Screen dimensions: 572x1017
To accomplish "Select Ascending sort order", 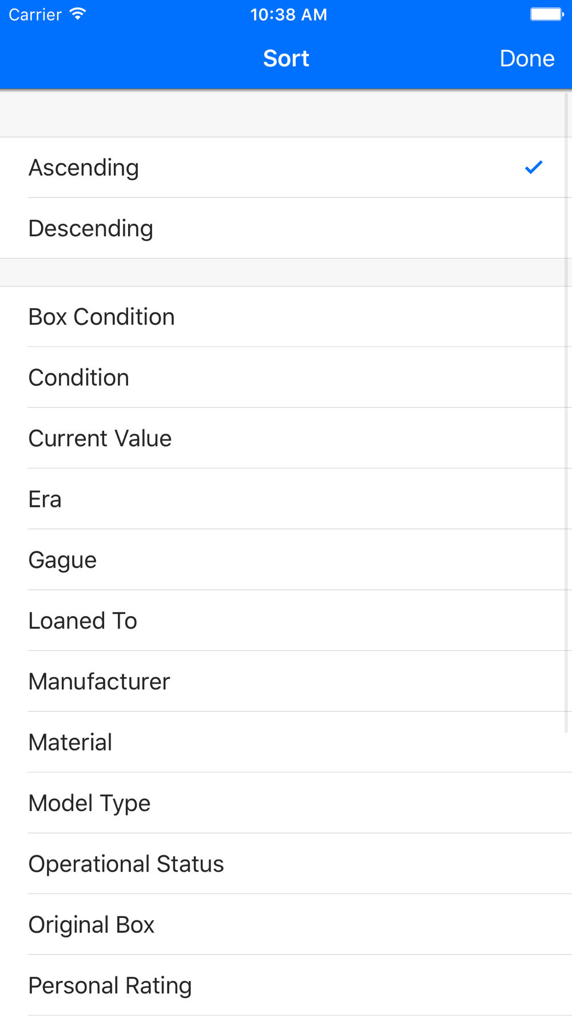I will 286,168.
